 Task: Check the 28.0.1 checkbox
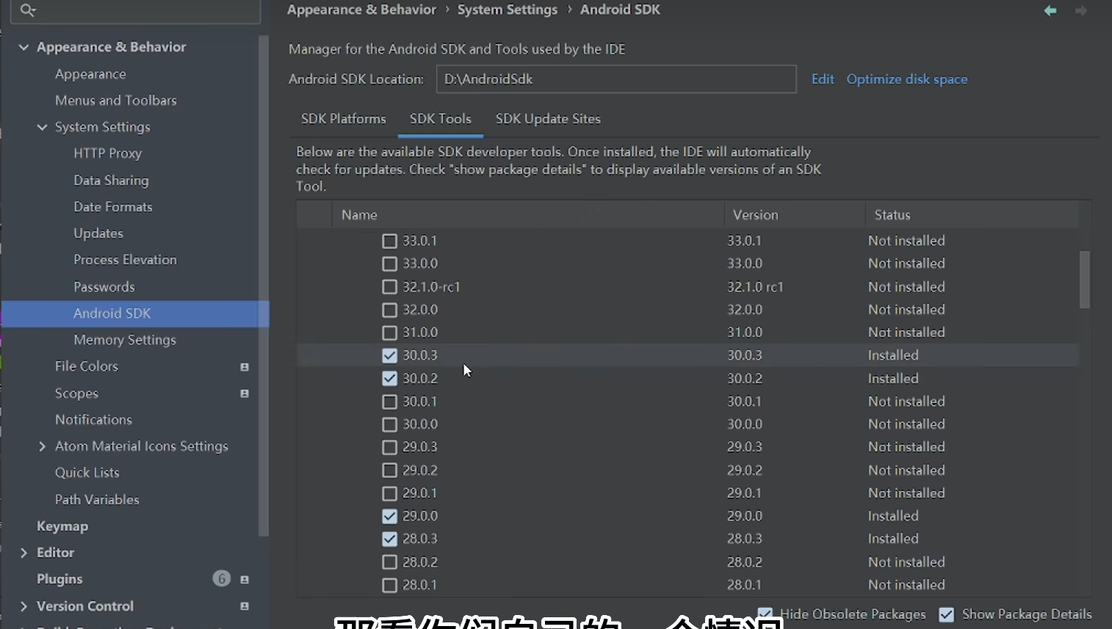[x=389, y=585]
